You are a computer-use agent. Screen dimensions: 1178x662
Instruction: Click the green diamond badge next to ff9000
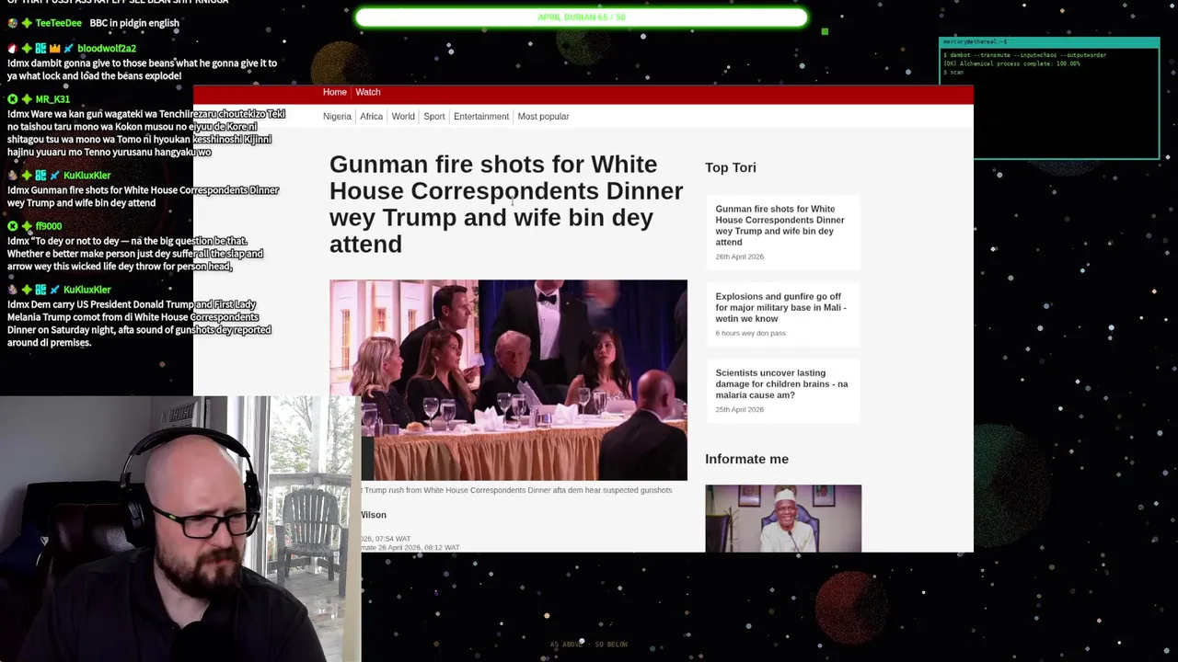click(27, 226)
